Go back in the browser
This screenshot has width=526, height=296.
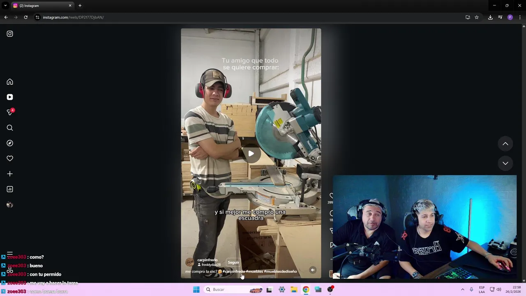pyautogui.click(x=6, y=17)
